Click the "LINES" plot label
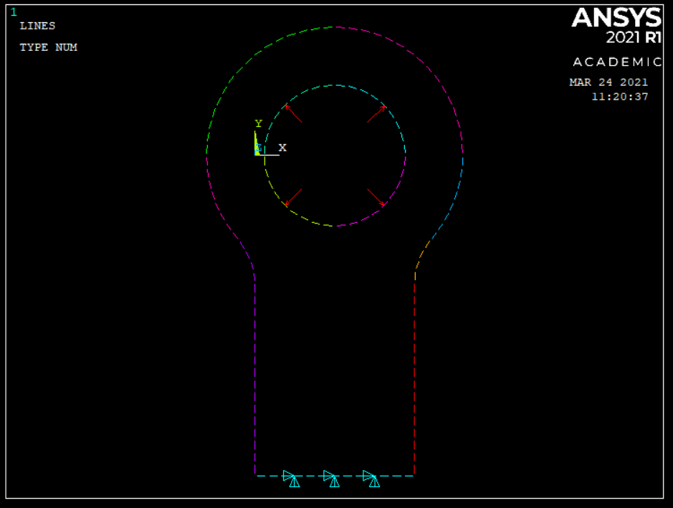Screen dimensions: 673x508 coord(37,26)
